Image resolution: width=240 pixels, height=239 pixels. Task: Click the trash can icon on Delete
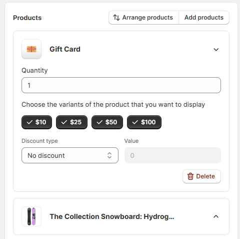point(190,176)
